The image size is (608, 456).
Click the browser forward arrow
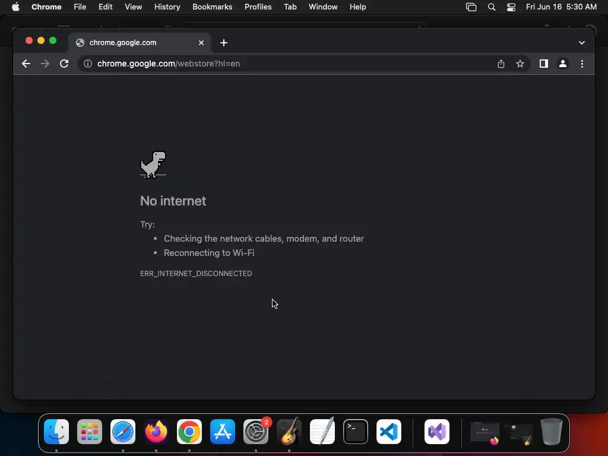click(45, 64)
